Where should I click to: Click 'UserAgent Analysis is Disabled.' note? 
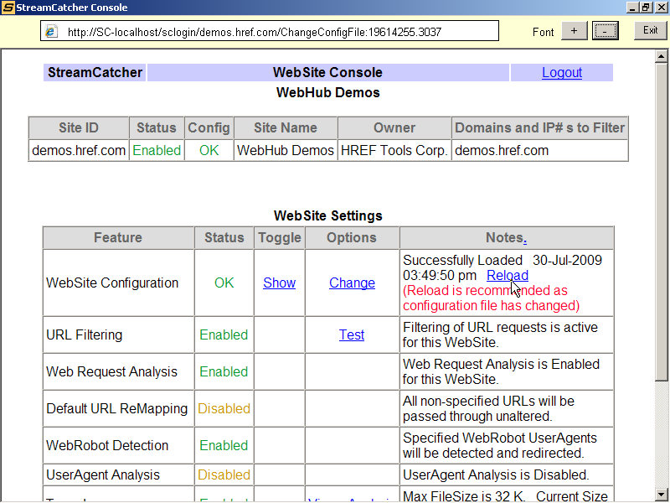coord(496,474)
